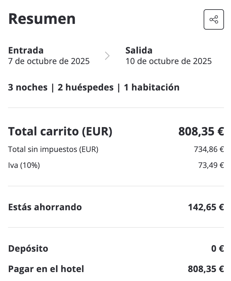231x281 pixels.
Task: Click the chevron arrow between the dates
Action: (107, 56)
